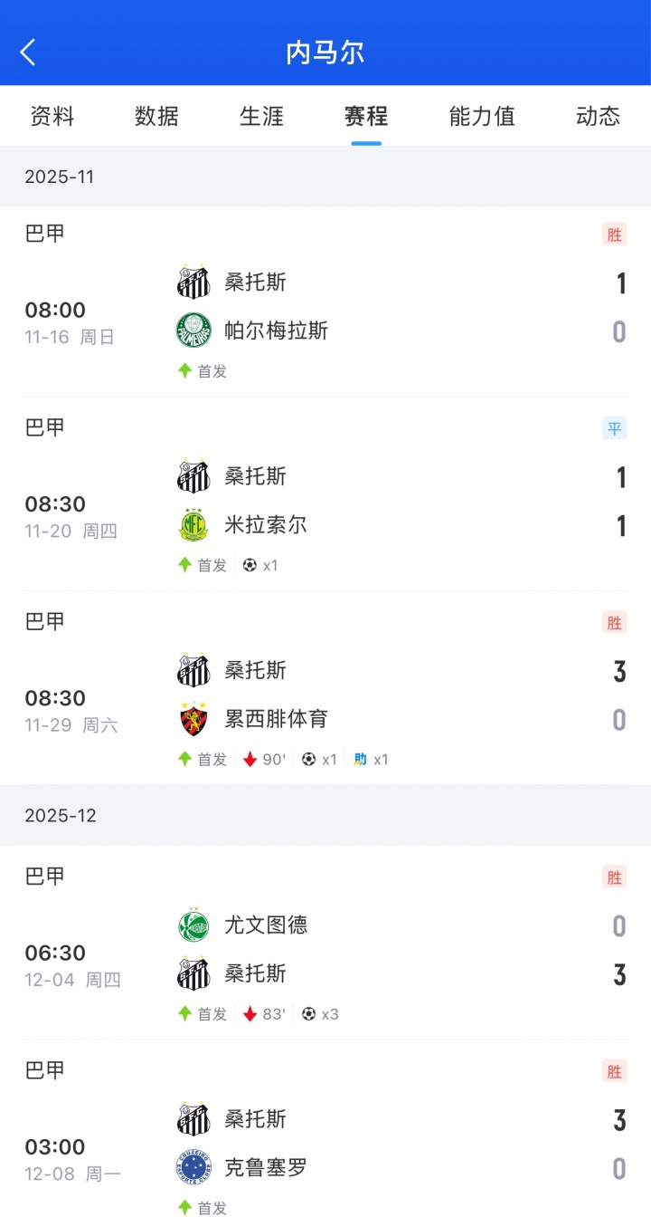Viewport: 651px width, 1217px height.
Task: Open Palmeiras team crest
Action: pos(193,331)
